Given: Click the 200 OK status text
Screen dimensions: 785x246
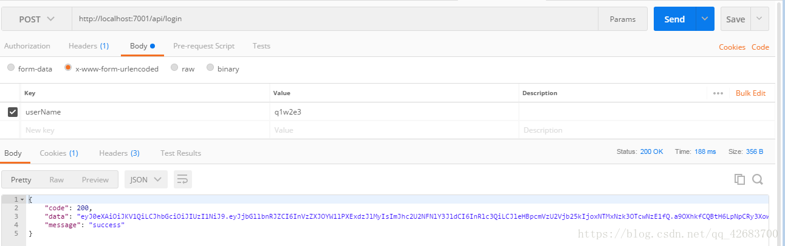Looking at the screenshot, I should pyautogui.click(x=651, y=151).
